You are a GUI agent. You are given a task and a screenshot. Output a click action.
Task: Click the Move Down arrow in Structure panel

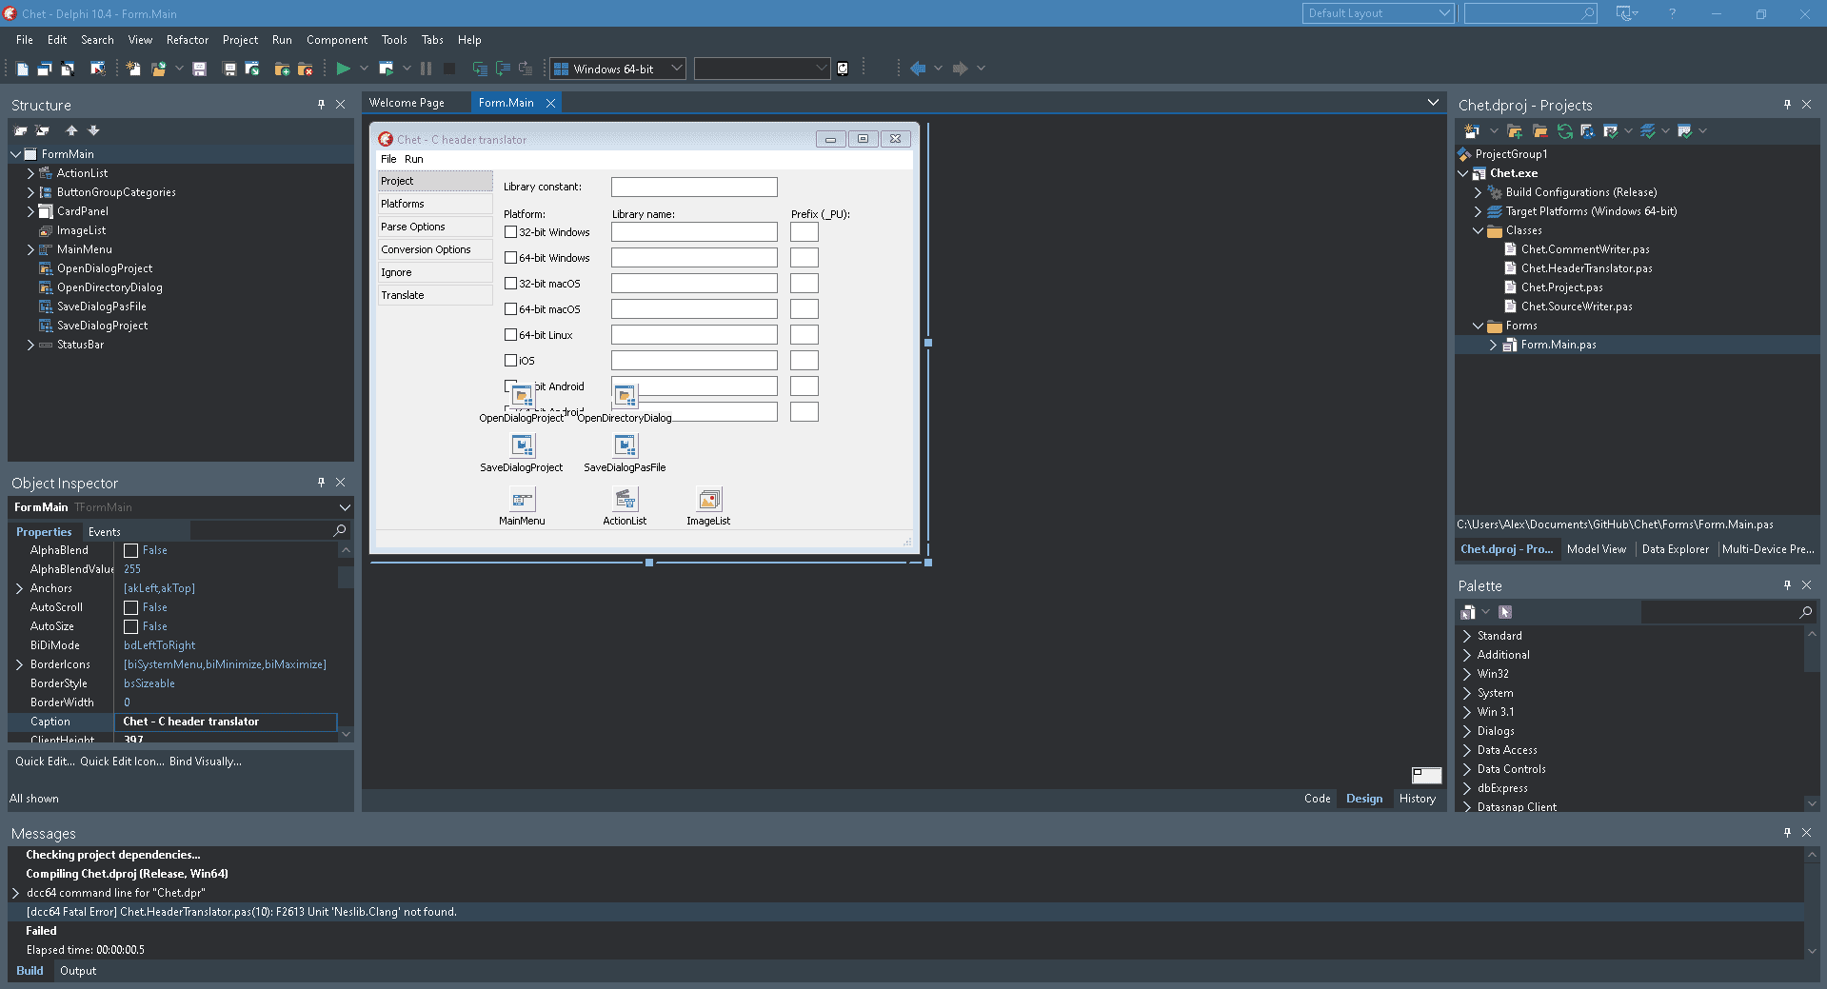tap(93, 130)
